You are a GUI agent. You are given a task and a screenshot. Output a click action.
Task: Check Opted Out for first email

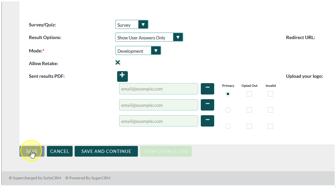click(249, 94)
